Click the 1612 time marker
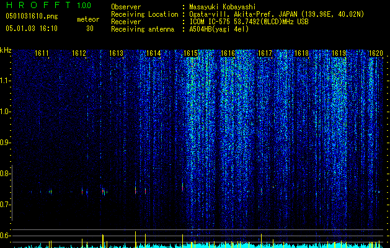Viewport: 390px width, 248px height. [79, 53]
